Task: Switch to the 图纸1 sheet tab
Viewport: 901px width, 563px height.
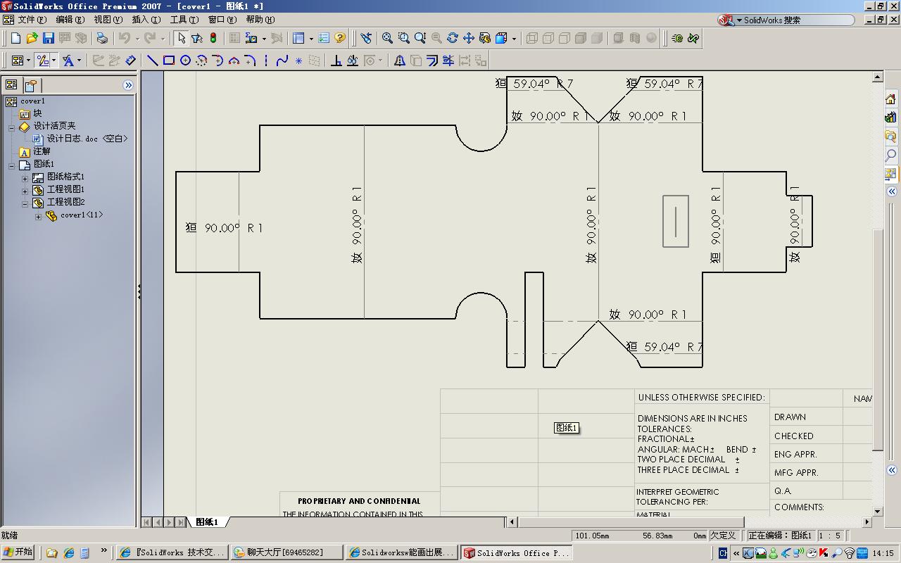Action: 207,521
